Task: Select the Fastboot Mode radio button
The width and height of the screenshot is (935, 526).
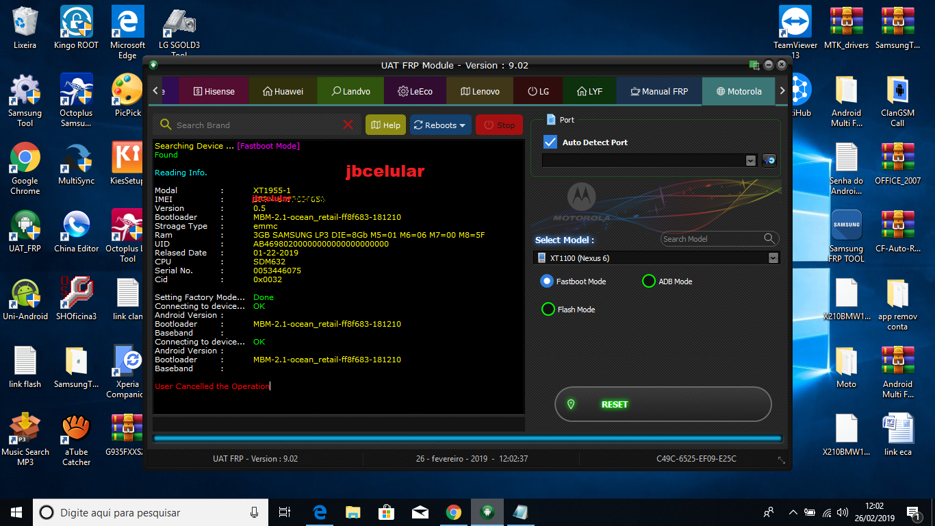Action: coord(546,281)
